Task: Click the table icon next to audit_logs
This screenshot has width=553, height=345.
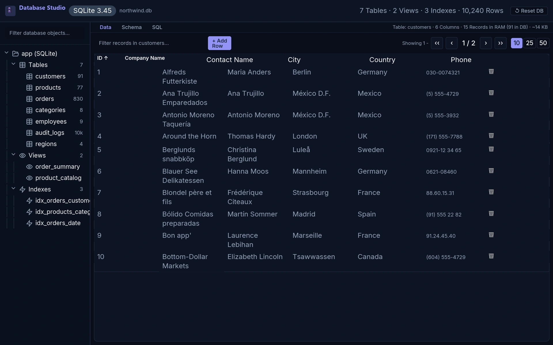Action: (x=29, y=133)
